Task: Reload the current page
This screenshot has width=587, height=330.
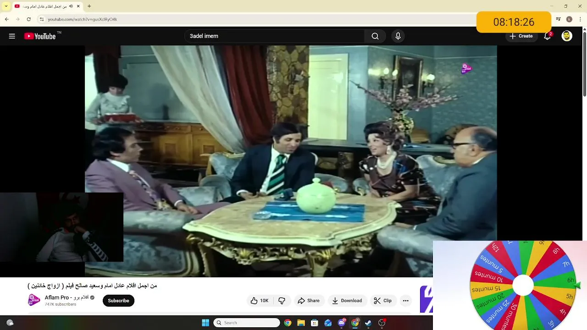Action: 29,19
